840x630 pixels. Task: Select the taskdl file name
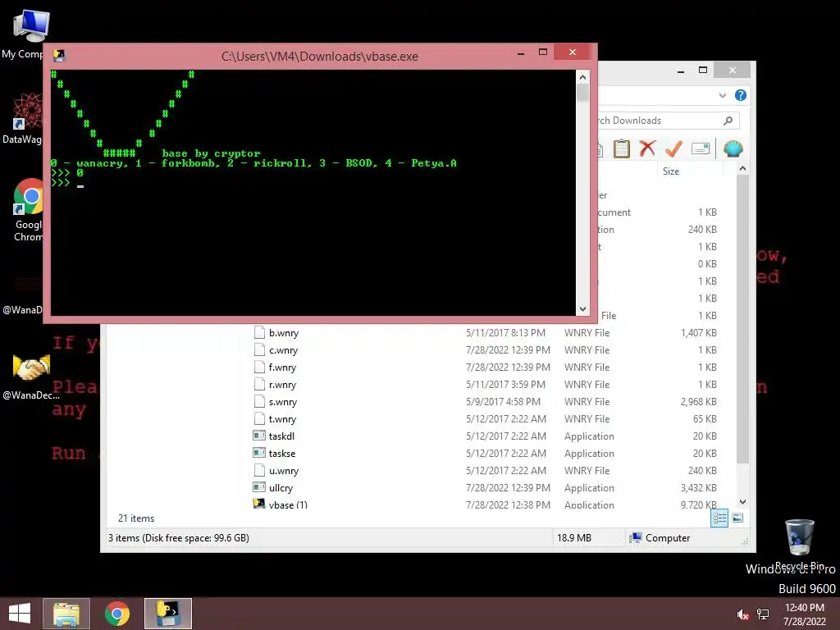[x=282, y=436]
